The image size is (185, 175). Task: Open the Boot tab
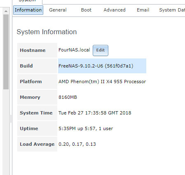[x=86, y=10]
